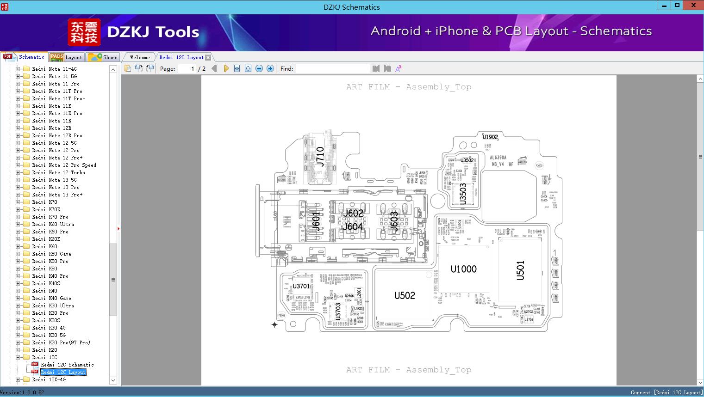Close the Redmi 12C Layout tab
Image resolution: width=704 pixels, height=397 pixels.
(x=208, y=57)
